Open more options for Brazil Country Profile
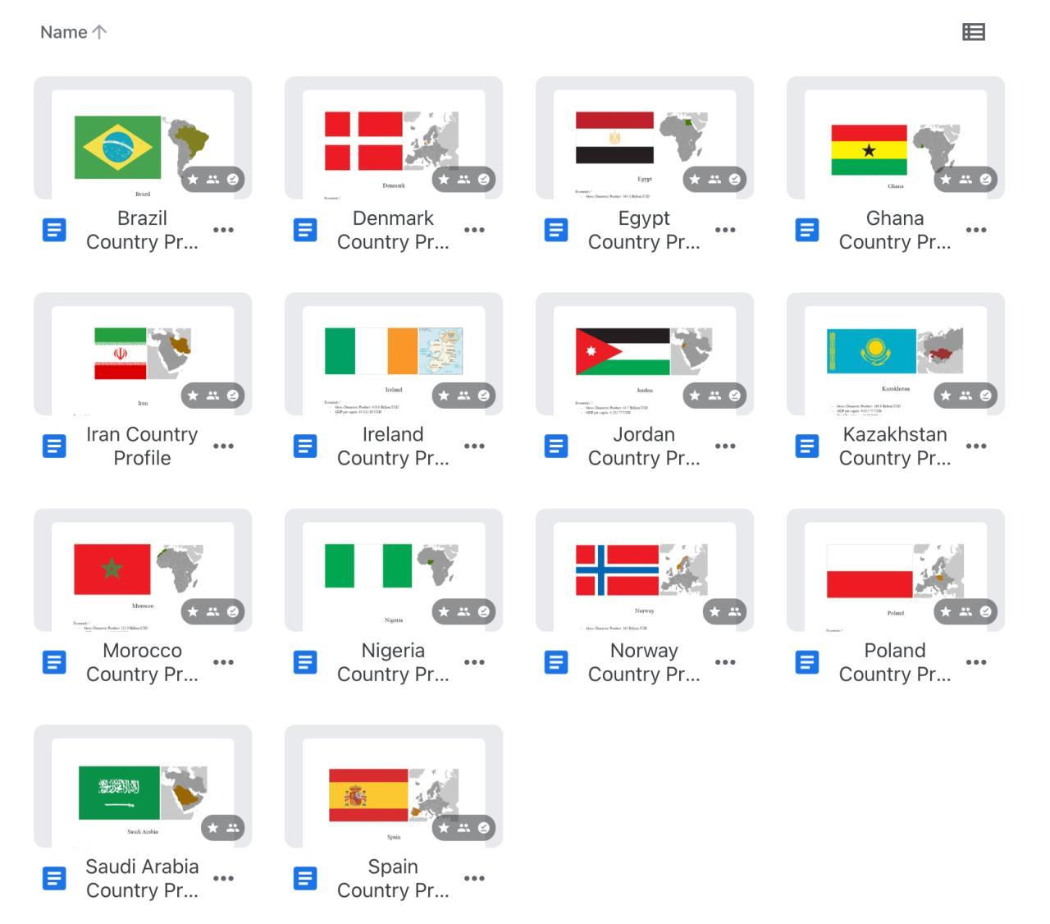This screenshot has width=1050, height=924. 223,230
